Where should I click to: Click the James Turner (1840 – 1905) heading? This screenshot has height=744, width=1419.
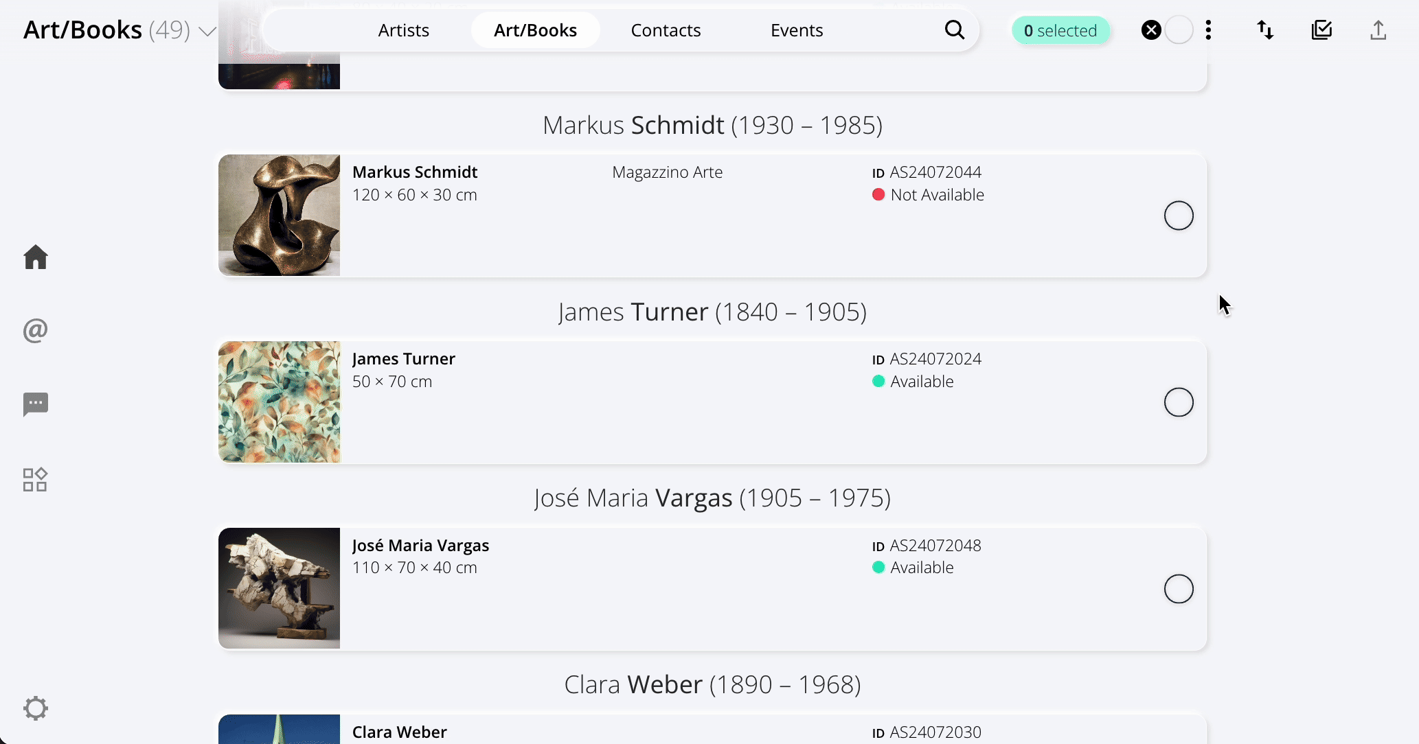712,312
